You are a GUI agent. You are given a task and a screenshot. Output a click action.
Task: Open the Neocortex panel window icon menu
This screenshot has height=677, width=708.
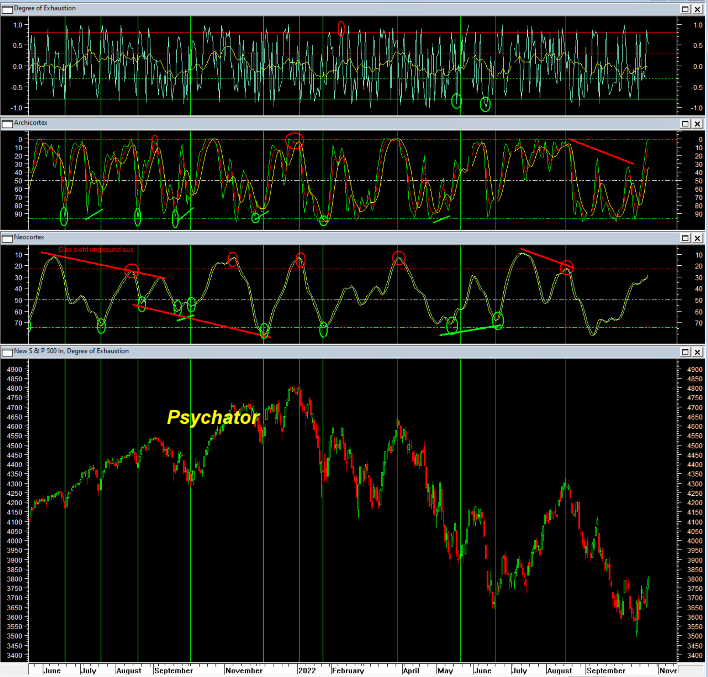coord(7,238)
